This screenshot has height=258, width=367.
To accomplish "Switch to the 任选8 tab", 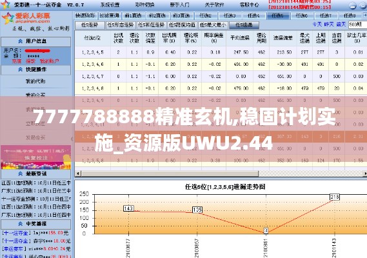I will click(x=350, y=15).
